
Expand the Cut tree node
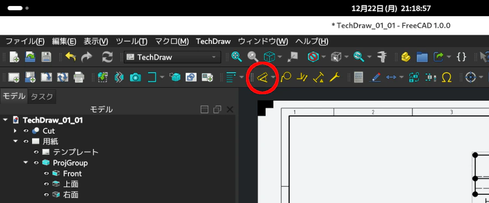[x=15, y=131]
